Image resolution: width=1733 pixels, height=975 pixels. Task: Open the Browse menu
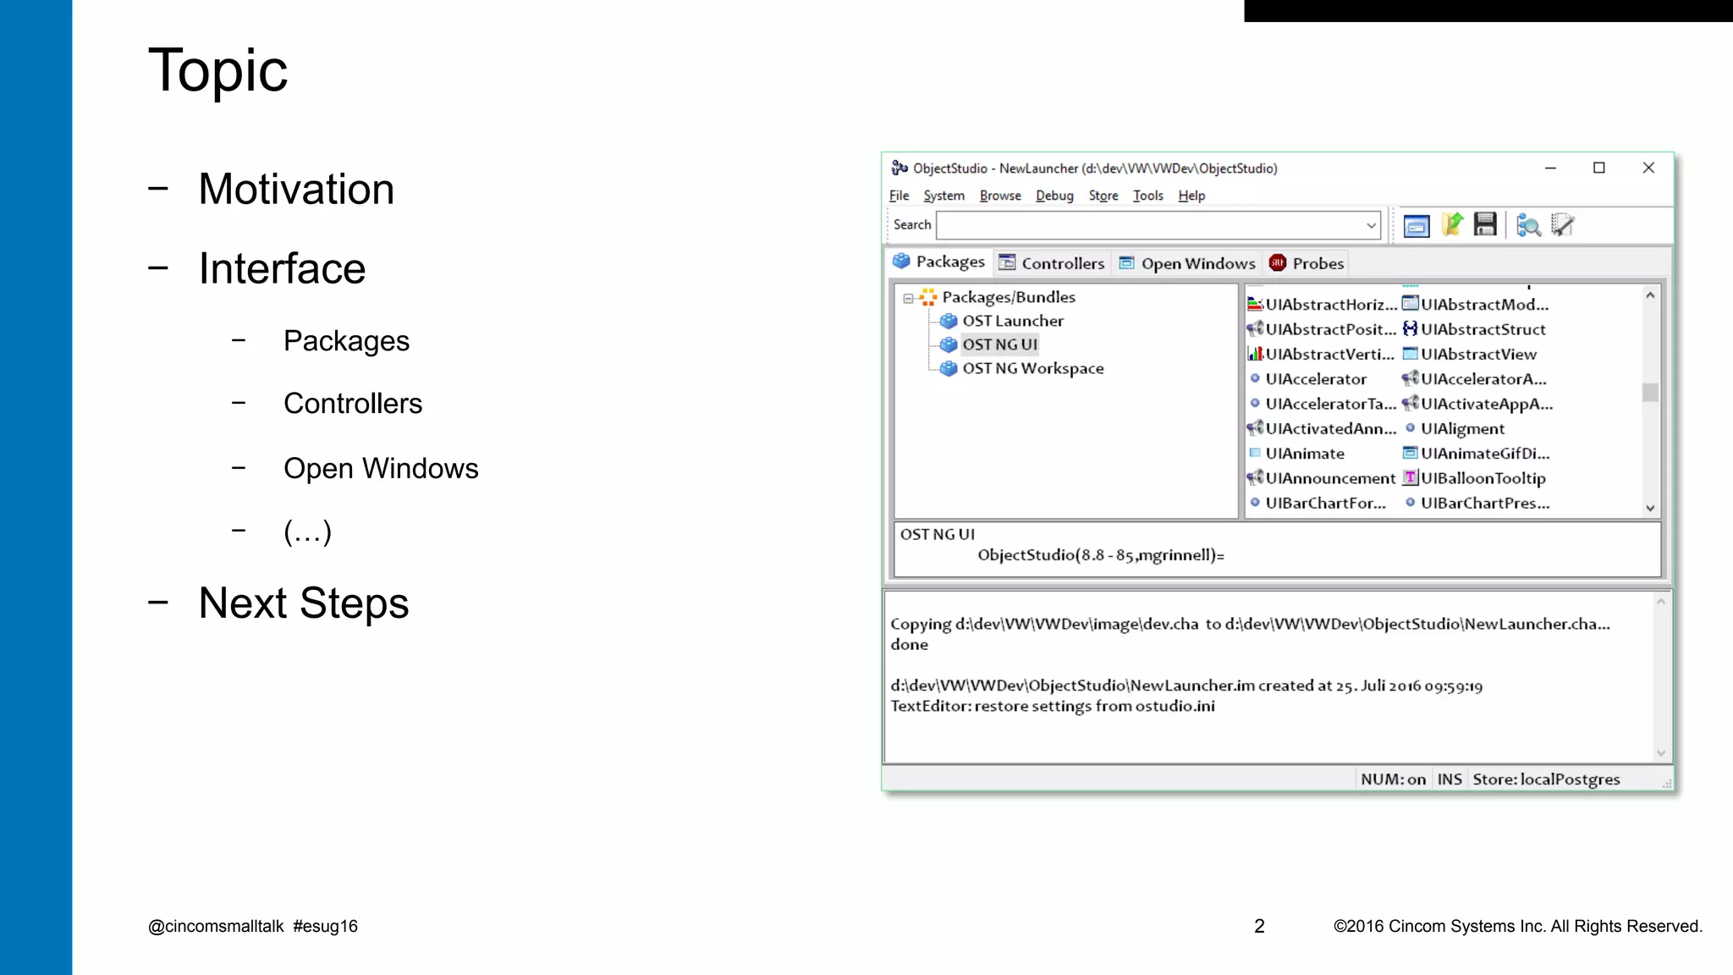1000,196
